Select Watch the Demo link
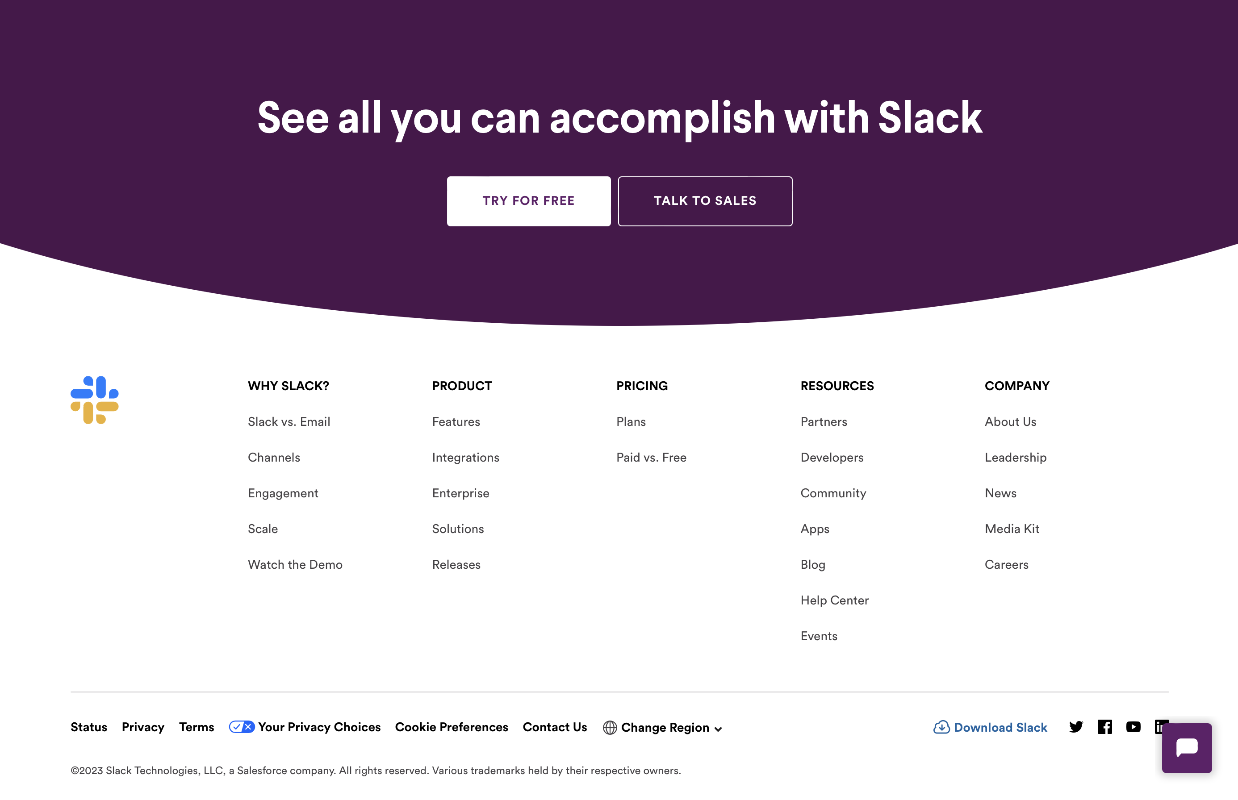Image resolution: width=1238 pixels, height=800 pixels. click(295, 565)
